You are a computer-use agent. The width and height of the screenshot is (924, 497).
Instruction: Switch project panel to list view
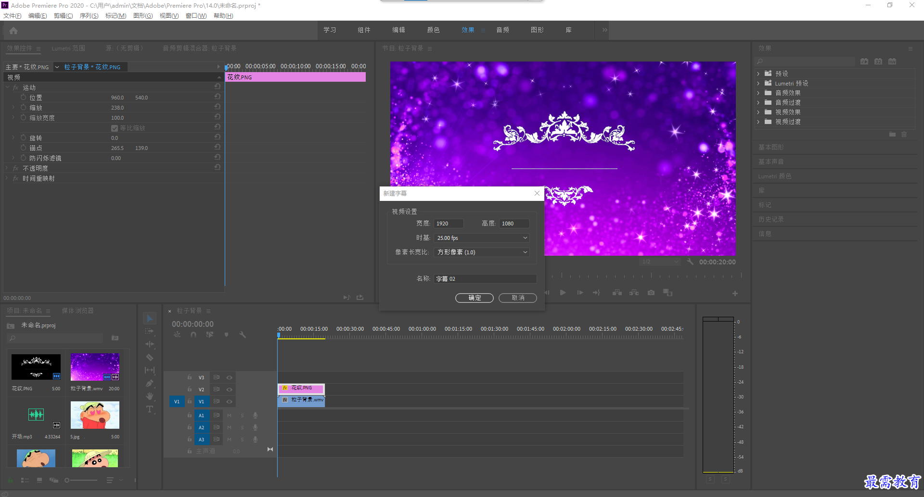tap(25, 480)
